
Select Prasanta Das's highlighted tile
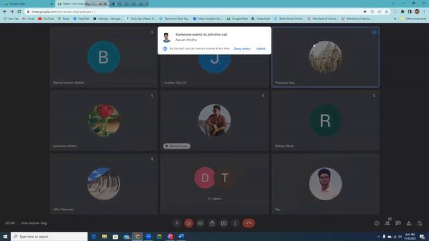point(325,57)
